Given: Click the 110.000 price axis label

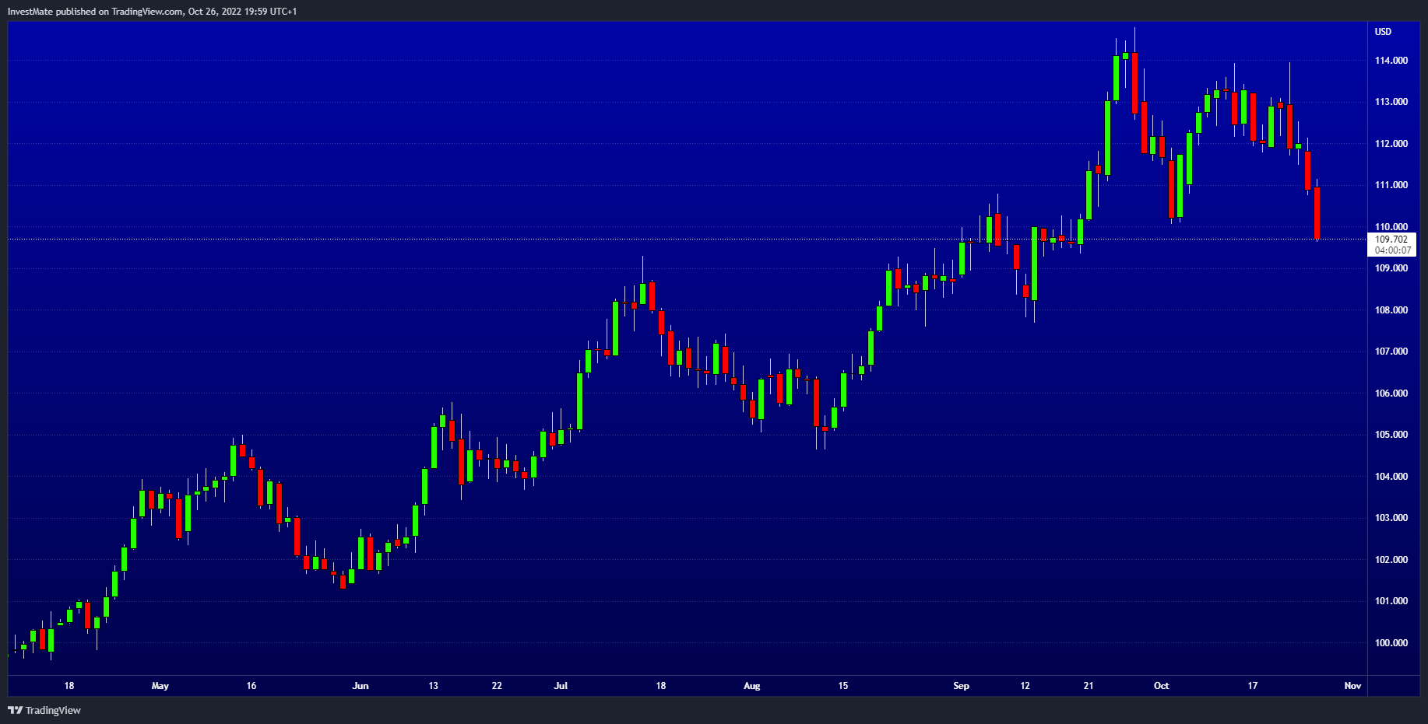Looking at the screenshot, I should (x=1391, y=227).
